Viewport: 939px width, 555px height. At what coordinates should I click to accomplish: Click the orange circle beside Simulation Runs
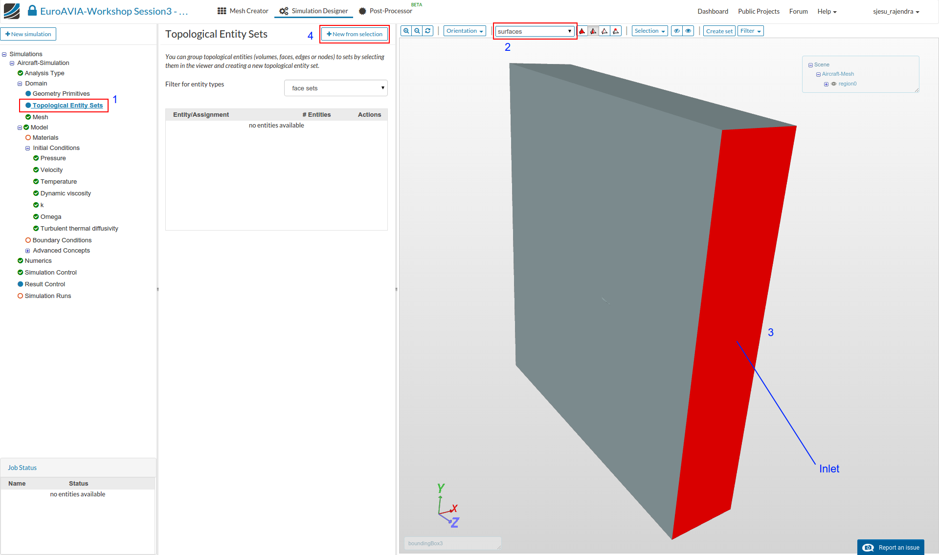click(x=20, y=296)
